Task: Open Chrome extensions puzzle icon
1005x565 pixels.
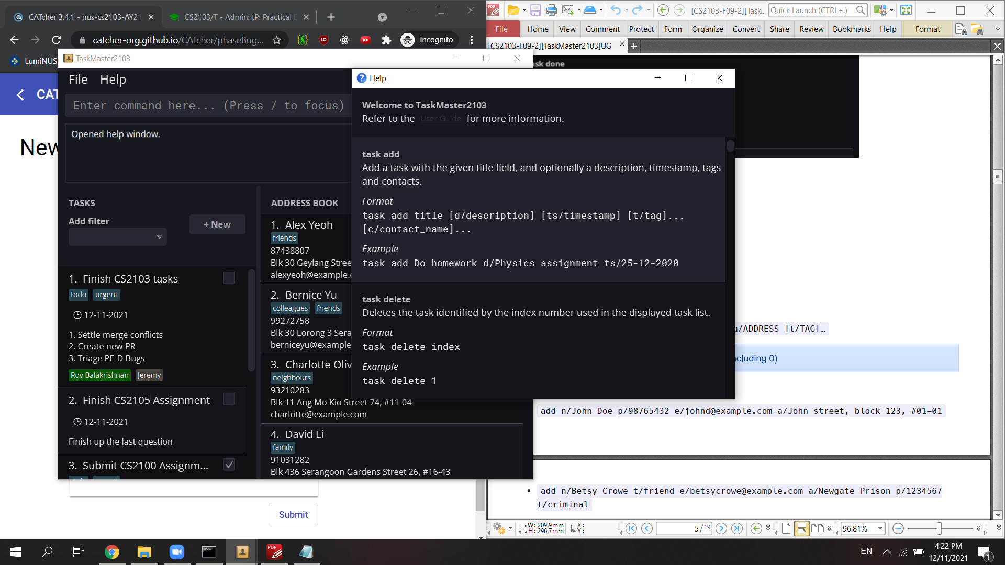Action: click(x=386, y=40)
